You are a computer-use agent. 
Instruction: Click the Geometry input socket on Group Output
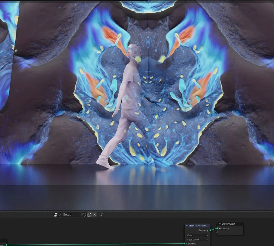(217, 228)
